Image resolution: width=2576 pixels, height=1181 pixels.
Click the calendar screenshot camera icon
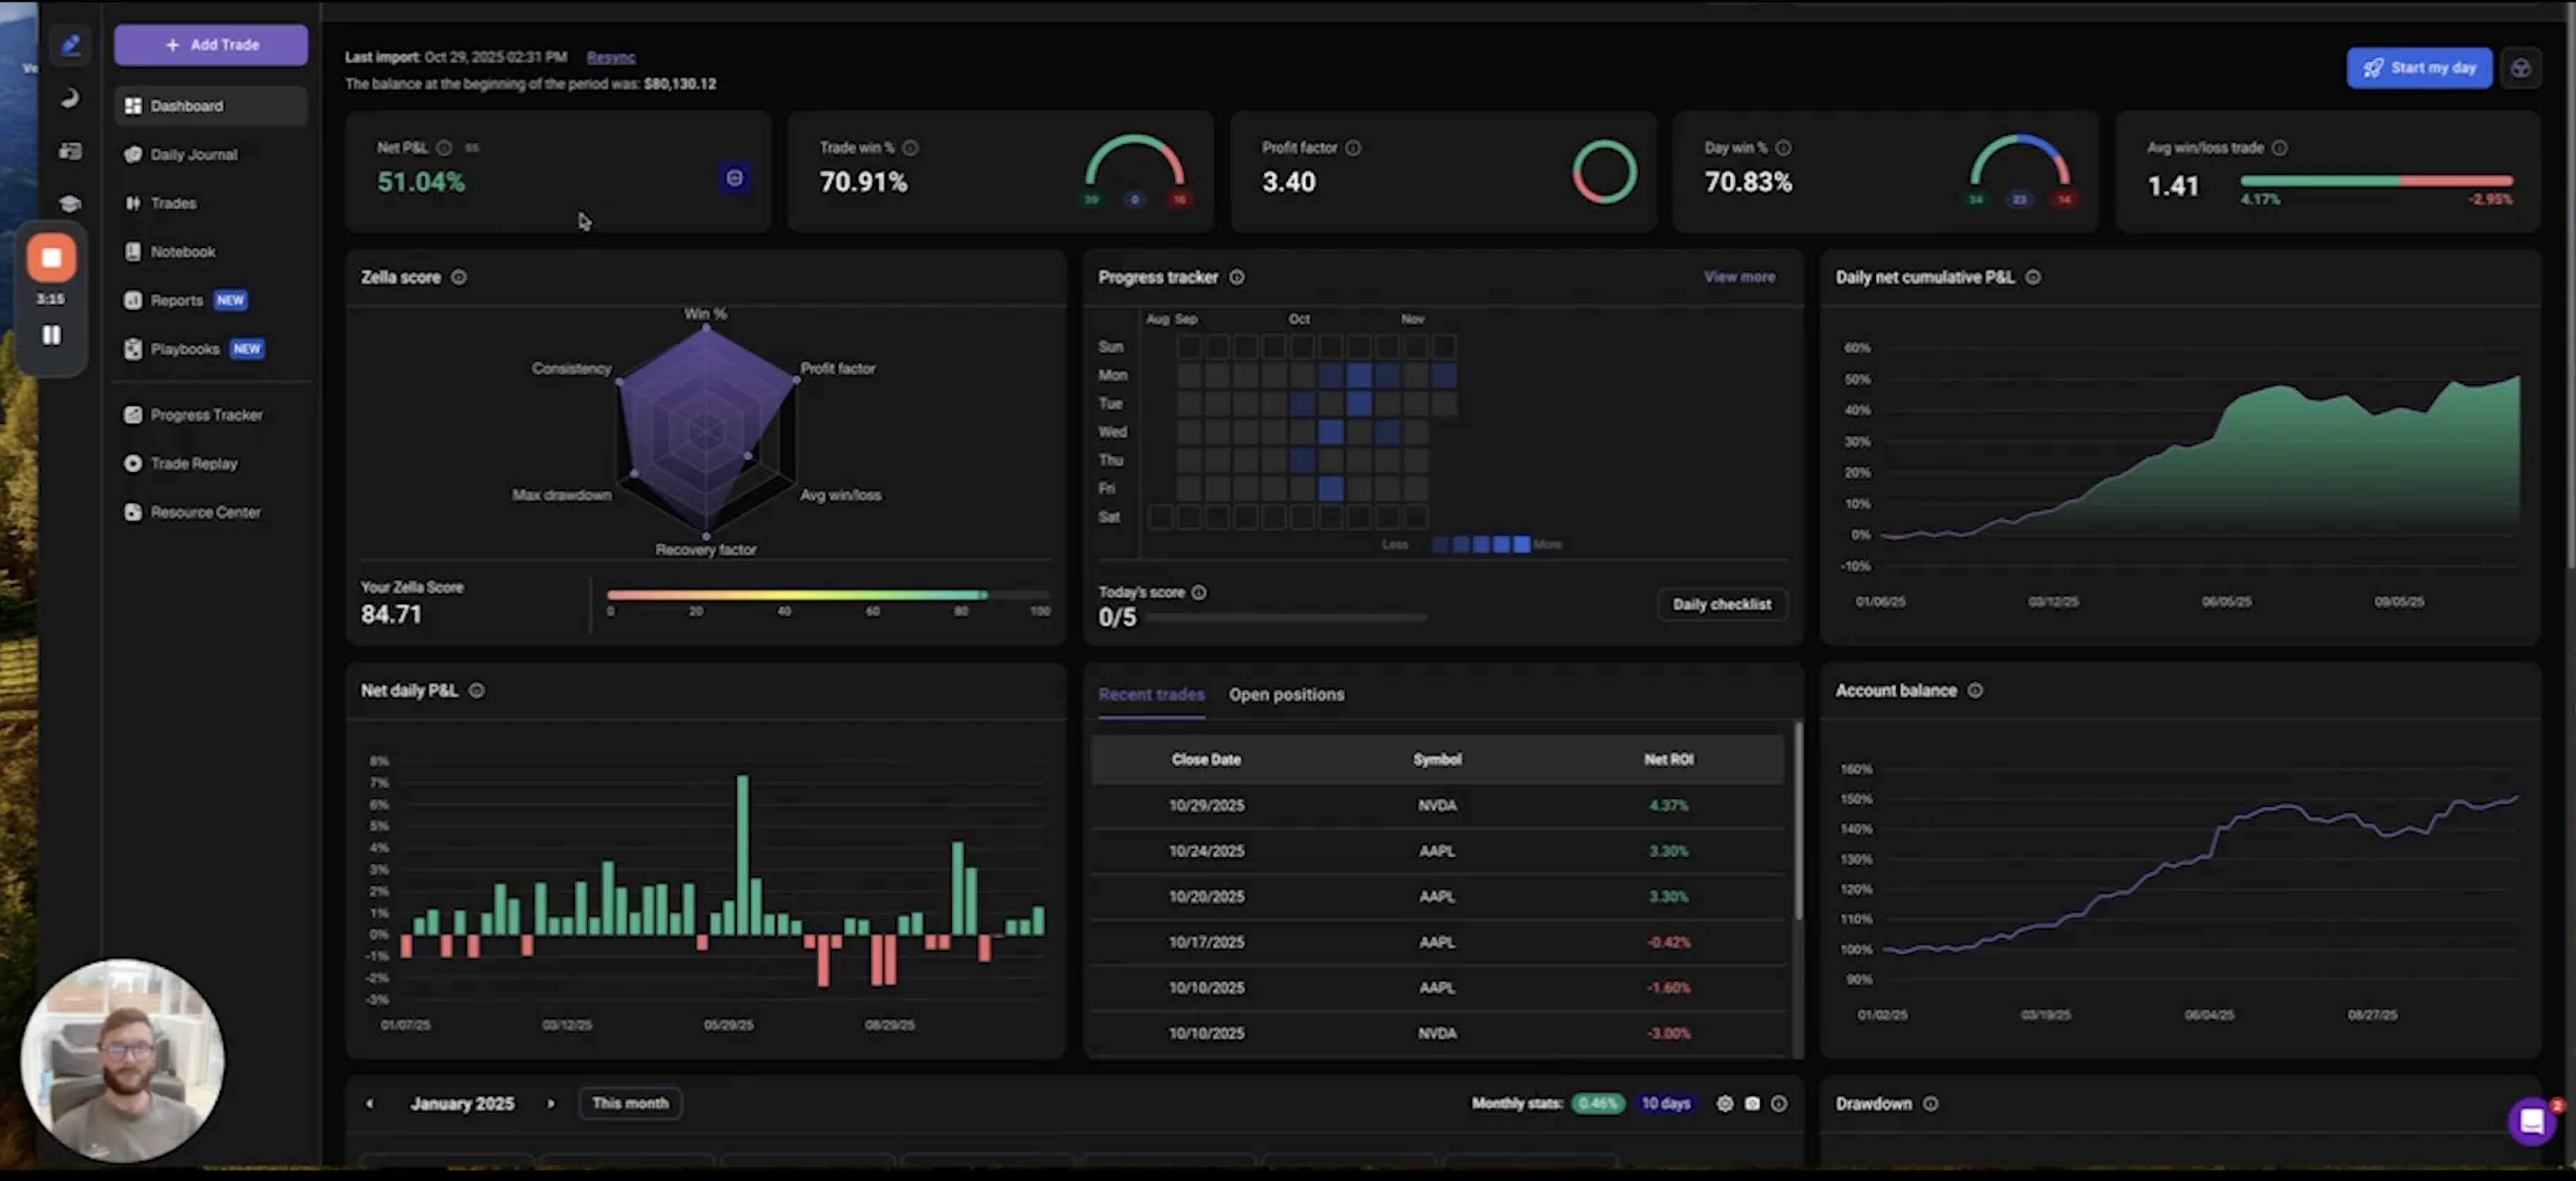tap(1752, 1103)
